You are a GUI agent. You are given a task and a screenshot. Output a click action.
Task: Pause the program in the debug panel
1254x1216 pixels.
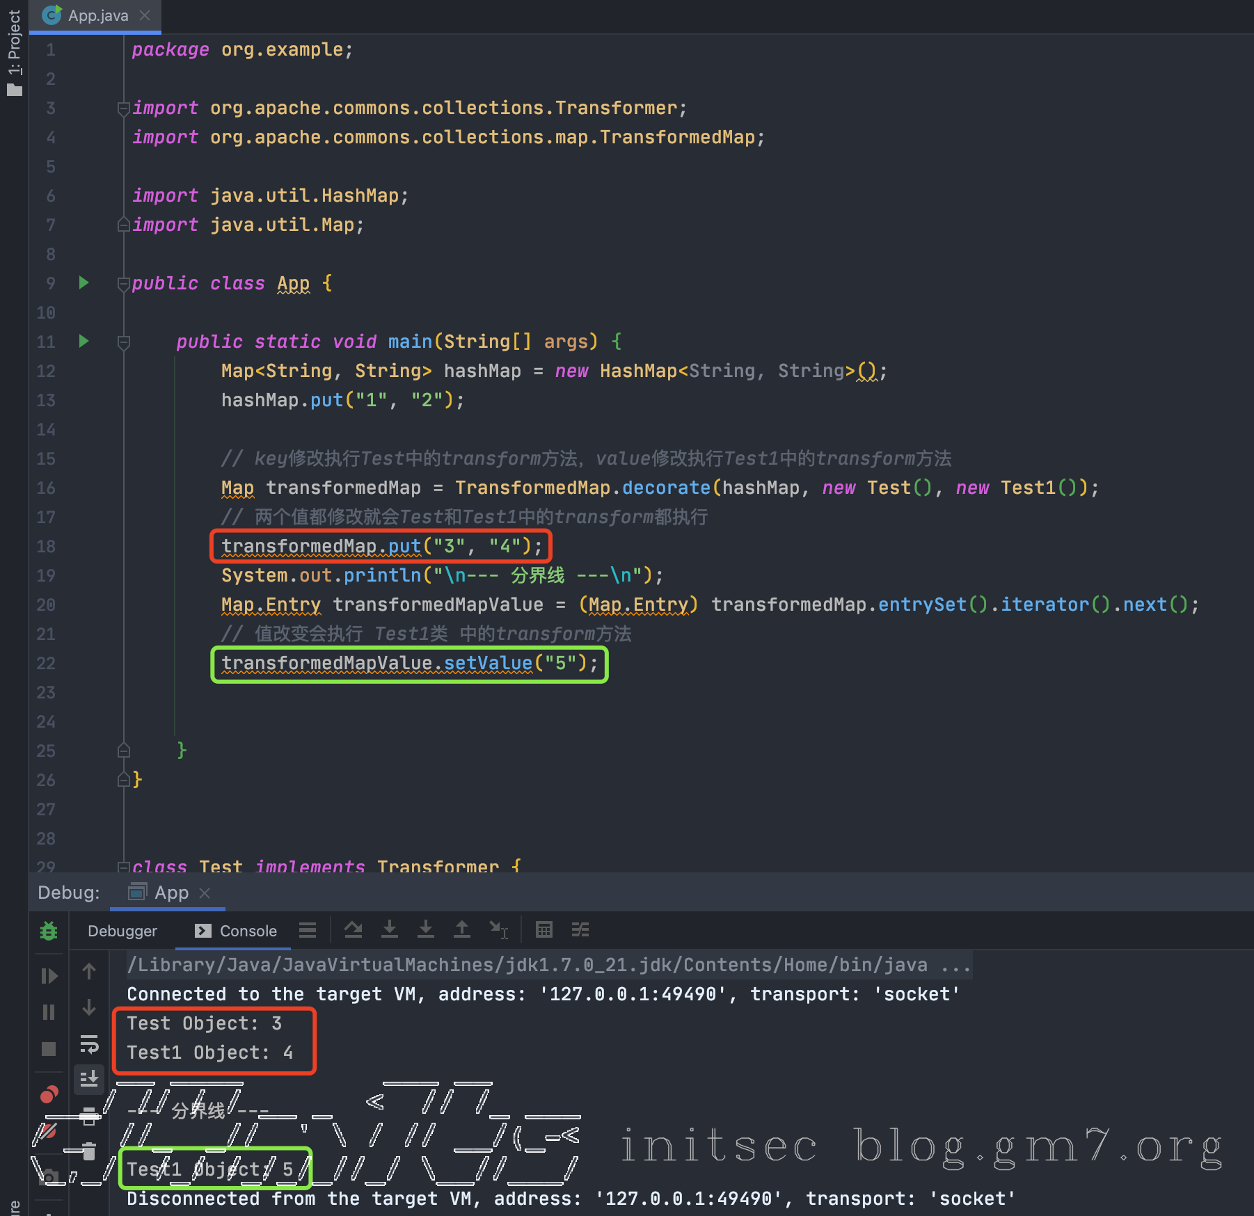tap(49, 1012)
